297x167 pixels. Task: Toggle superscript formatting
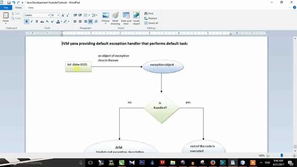[x=52, y=22]
